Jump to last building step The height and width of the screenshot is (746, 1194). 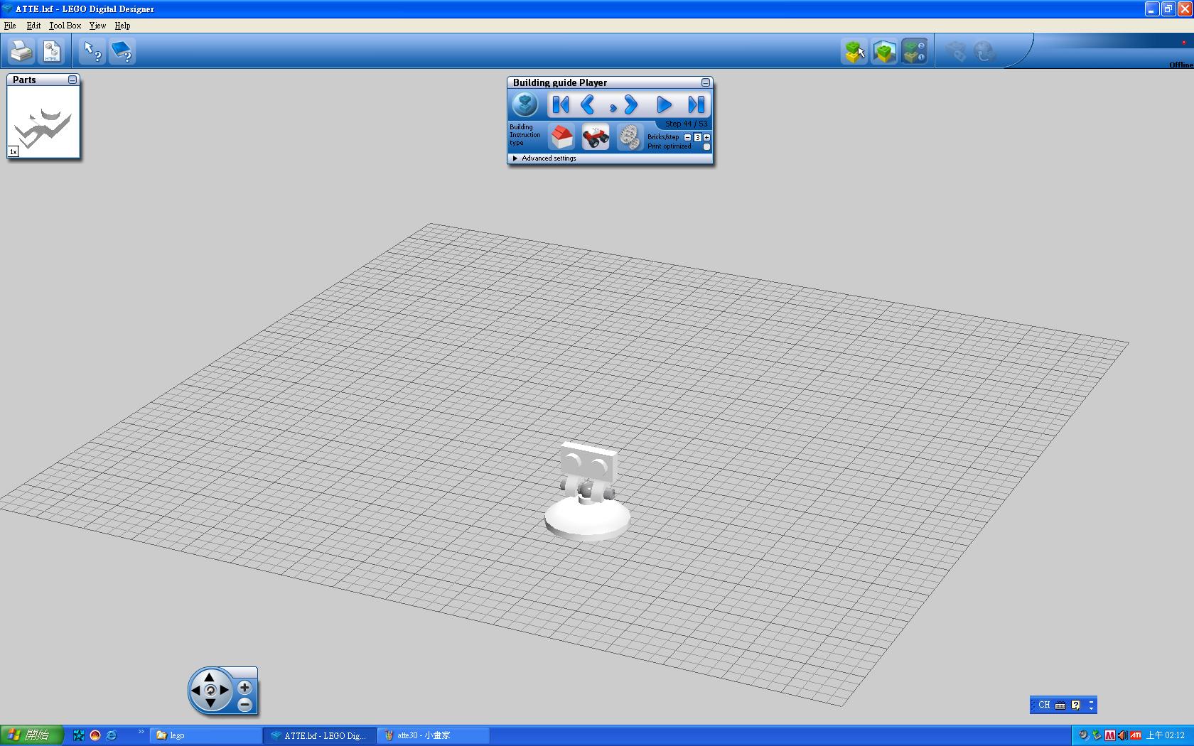(696, 105)
